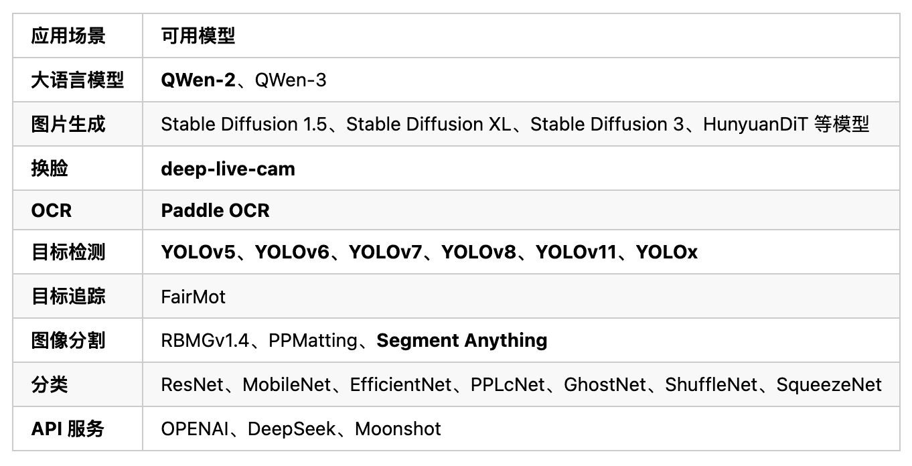Click the PPMatting model name
The width and height of the screenshot is (912, 466).
[x=313, y=341]
